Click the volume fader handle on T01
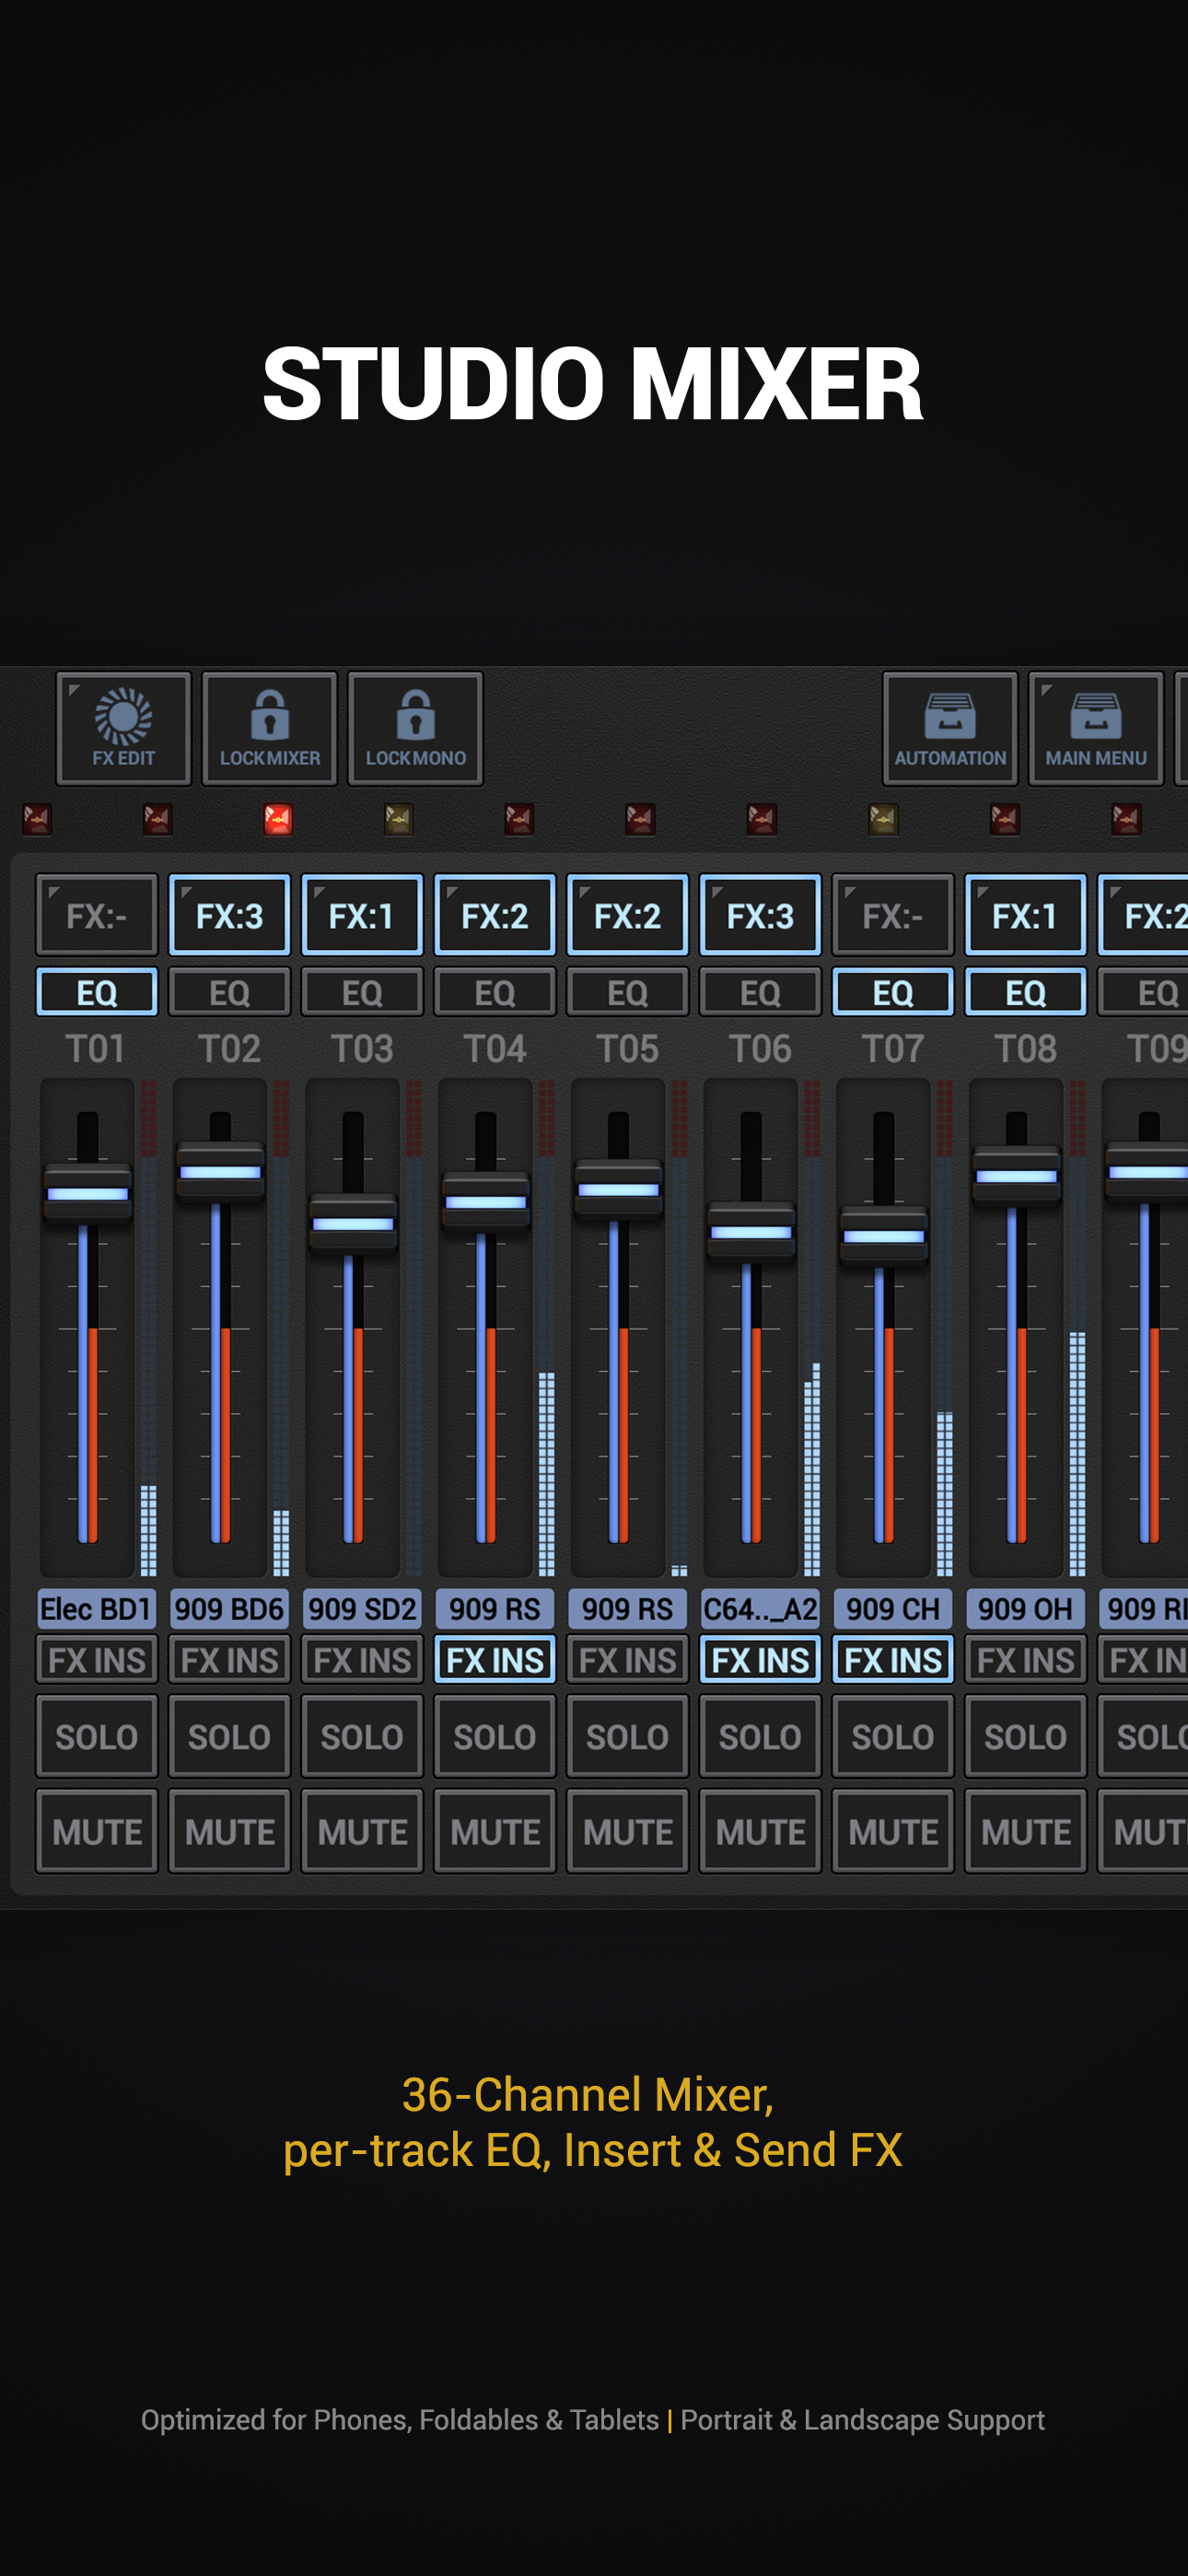This screenshot has width=1188, height=2576. click(88, 1193)
